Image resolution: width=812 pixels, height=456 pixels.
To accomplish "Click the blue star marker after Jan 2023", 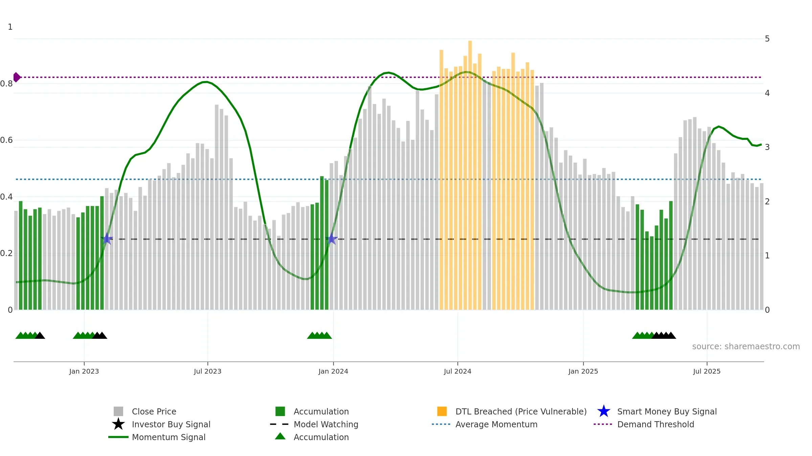I will point(107,239).
